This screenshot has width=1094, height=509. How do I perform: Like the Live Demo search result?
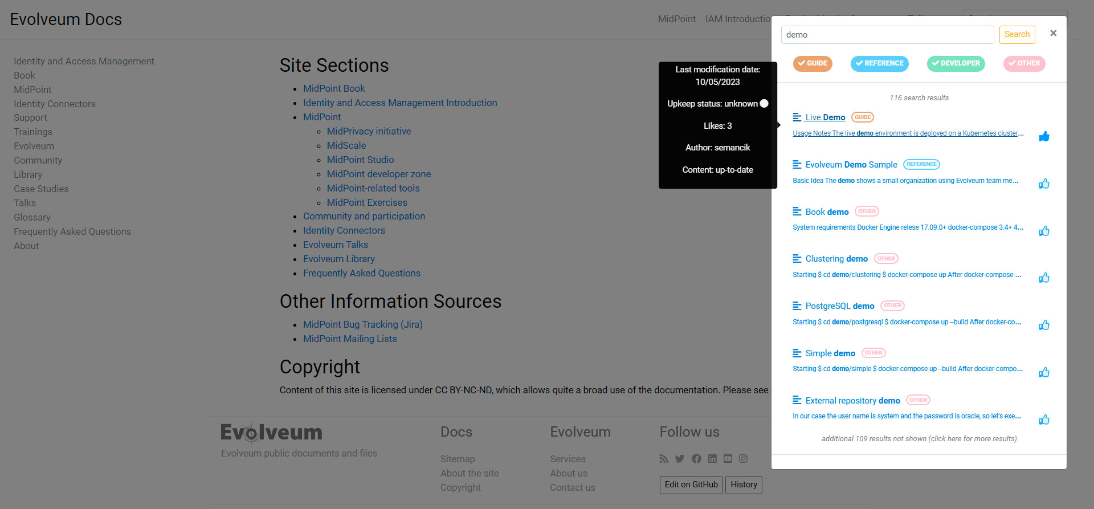click(1044, 136)
